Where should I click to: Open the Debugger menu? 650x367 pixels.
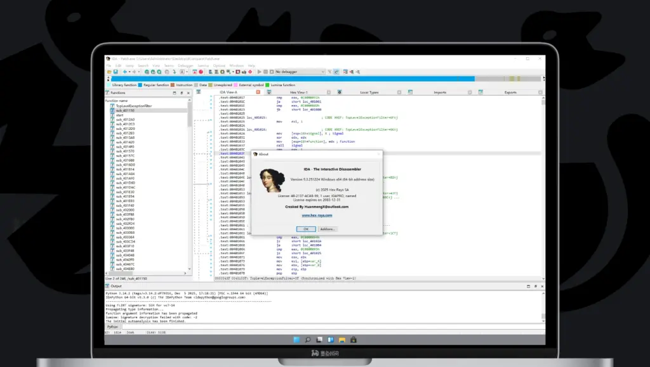(x=185, y=65)
